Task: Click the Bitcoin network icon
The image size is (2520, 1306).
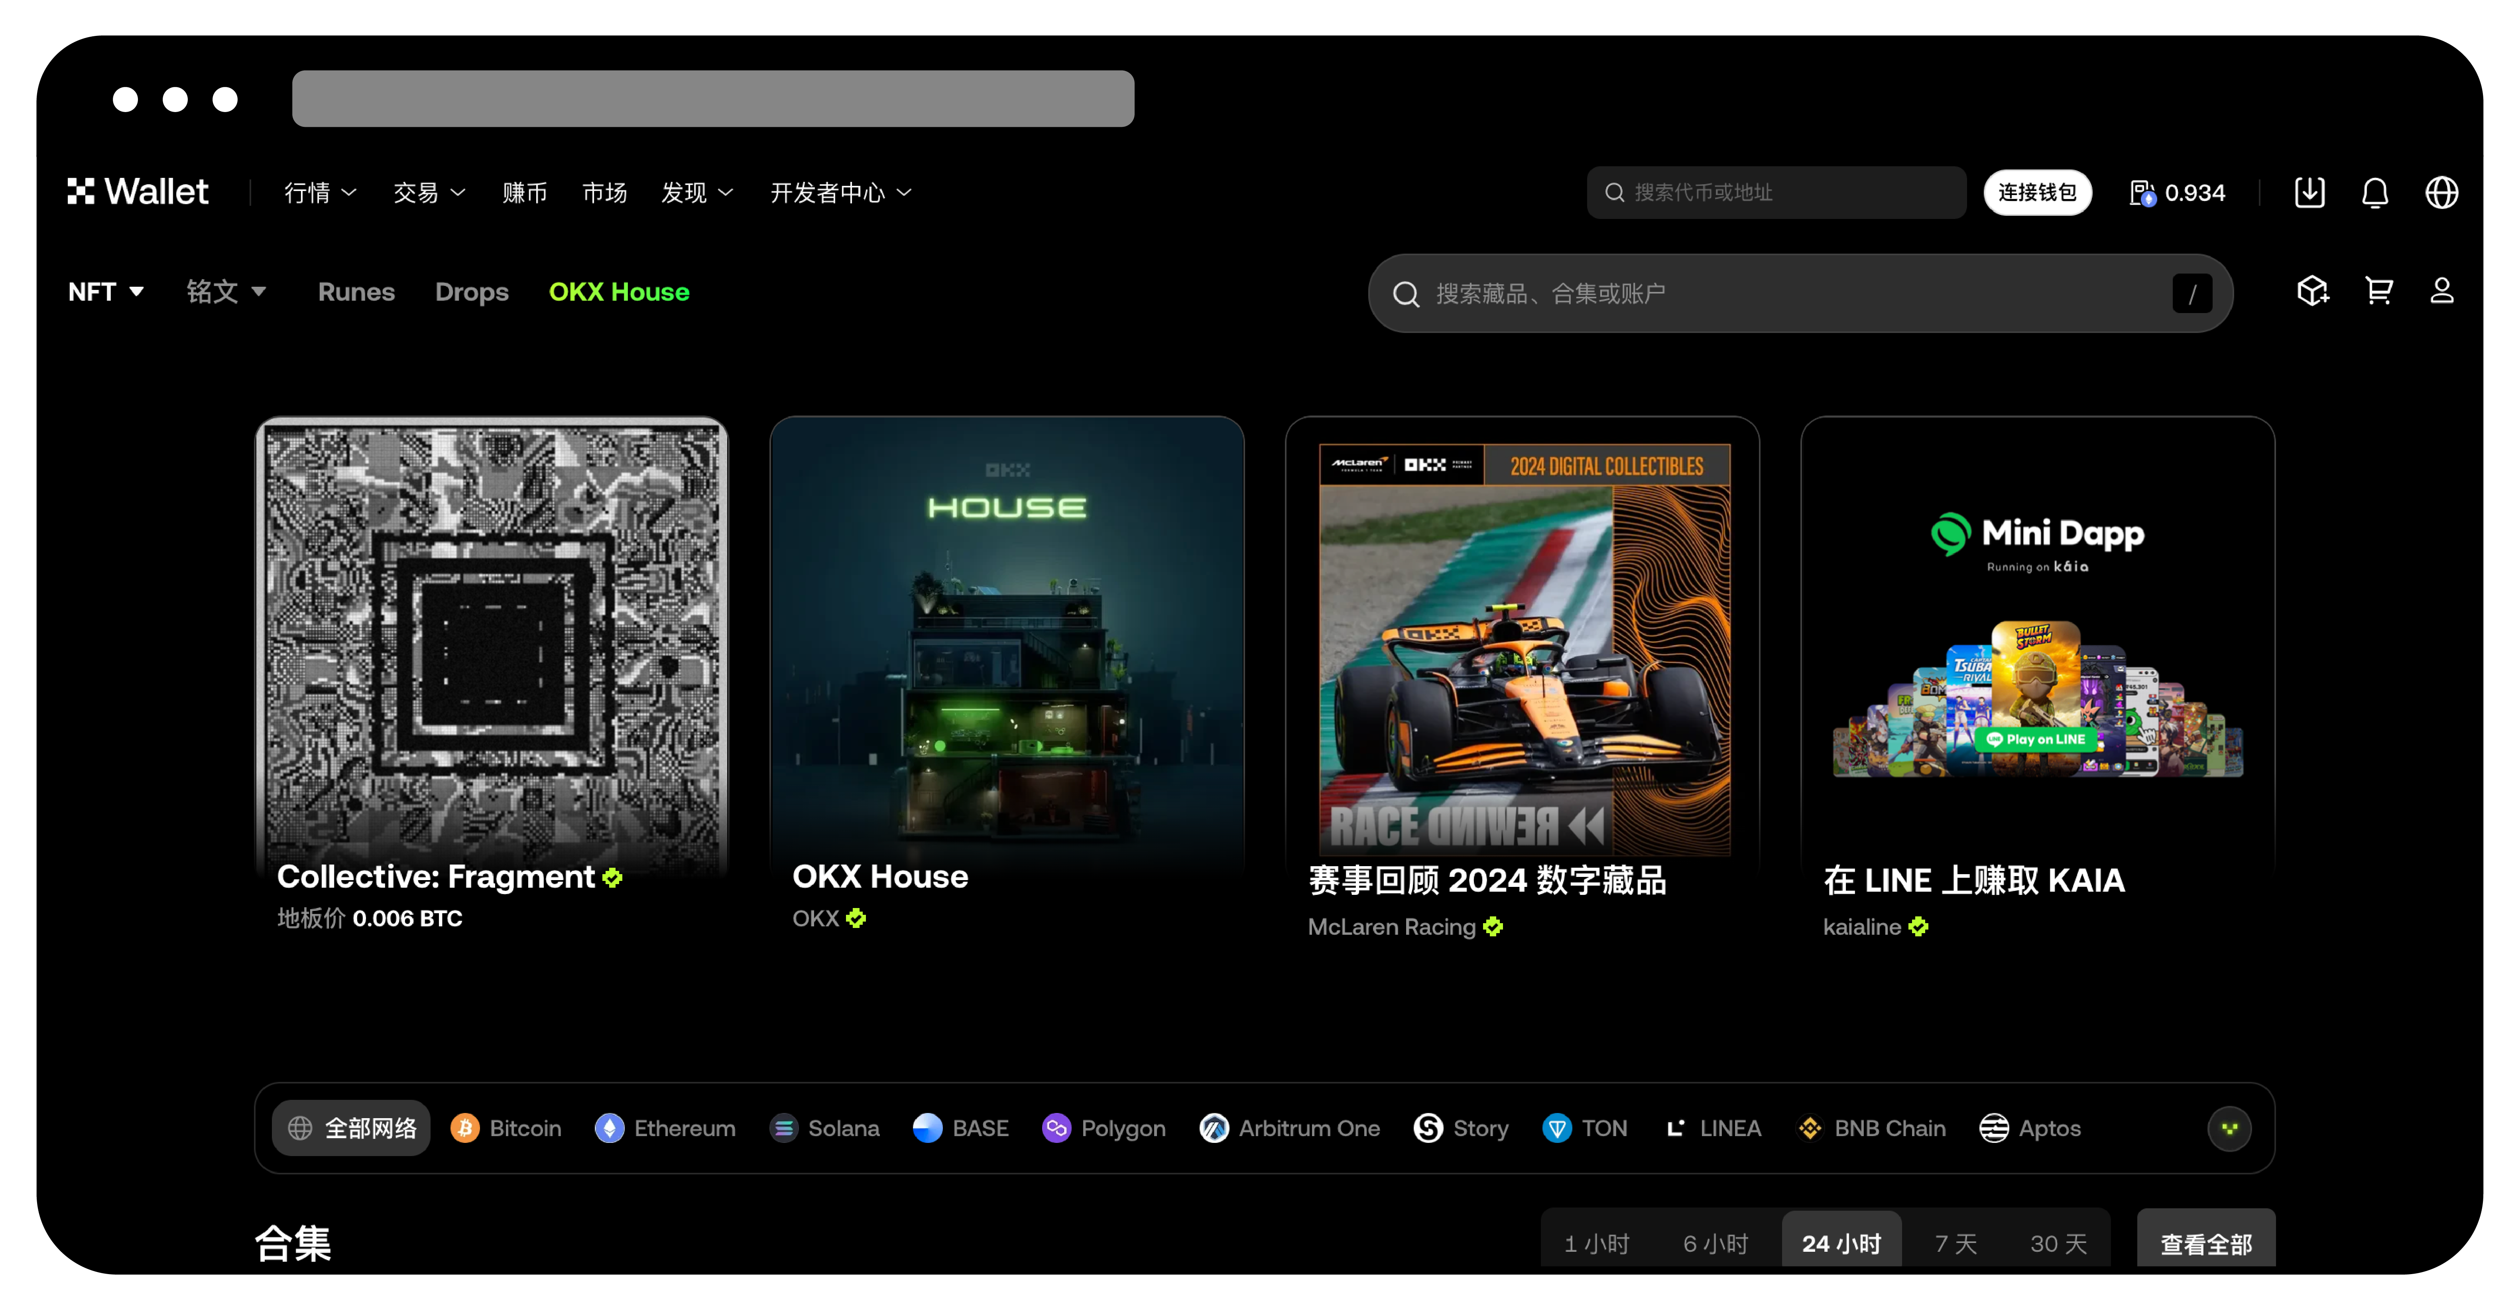Action: coord(465,1128)
